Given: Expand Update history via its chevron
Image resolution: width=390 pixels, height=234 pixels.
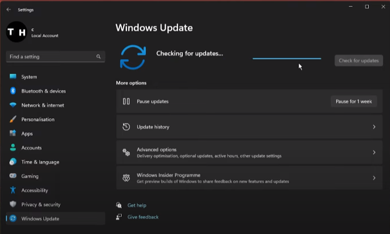Looking at the screenshot, I should (x=374, y=127).
